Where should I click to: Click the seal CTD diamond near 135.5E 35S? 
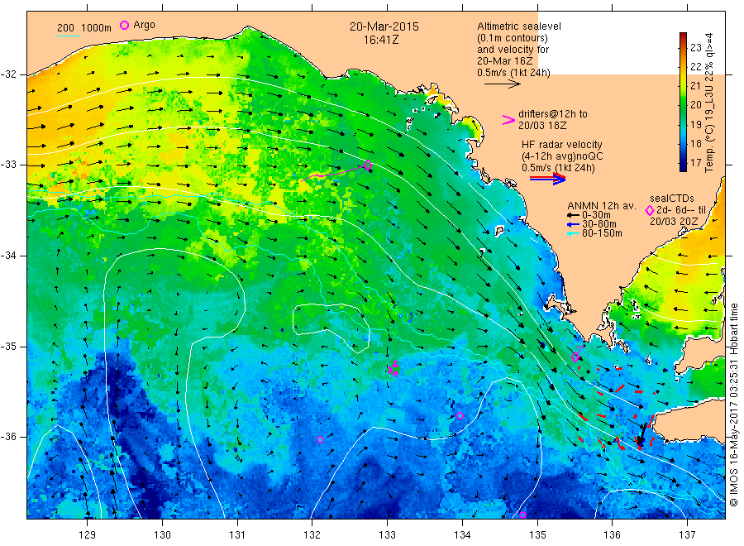tap(575, 357)
